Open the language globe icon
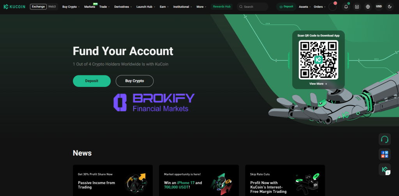The height and width of the screenshot is (196, 399). 368,7
